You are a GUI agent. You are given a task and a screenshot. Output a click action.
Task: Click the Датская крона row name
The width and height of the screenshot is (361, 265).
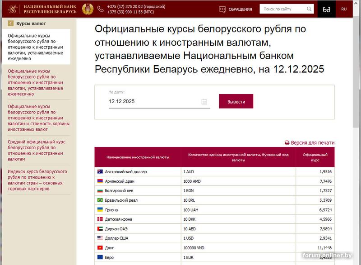(119, 219)
